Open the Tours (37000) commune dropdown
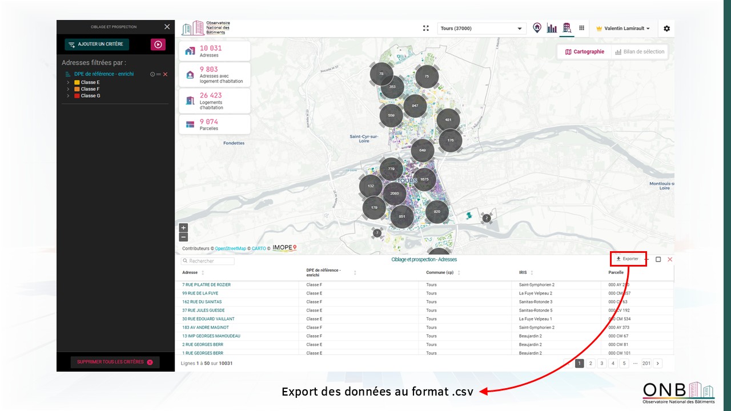The height and width of the screenshot is (411, 731). pyautogui.click(x=481, y=29)
